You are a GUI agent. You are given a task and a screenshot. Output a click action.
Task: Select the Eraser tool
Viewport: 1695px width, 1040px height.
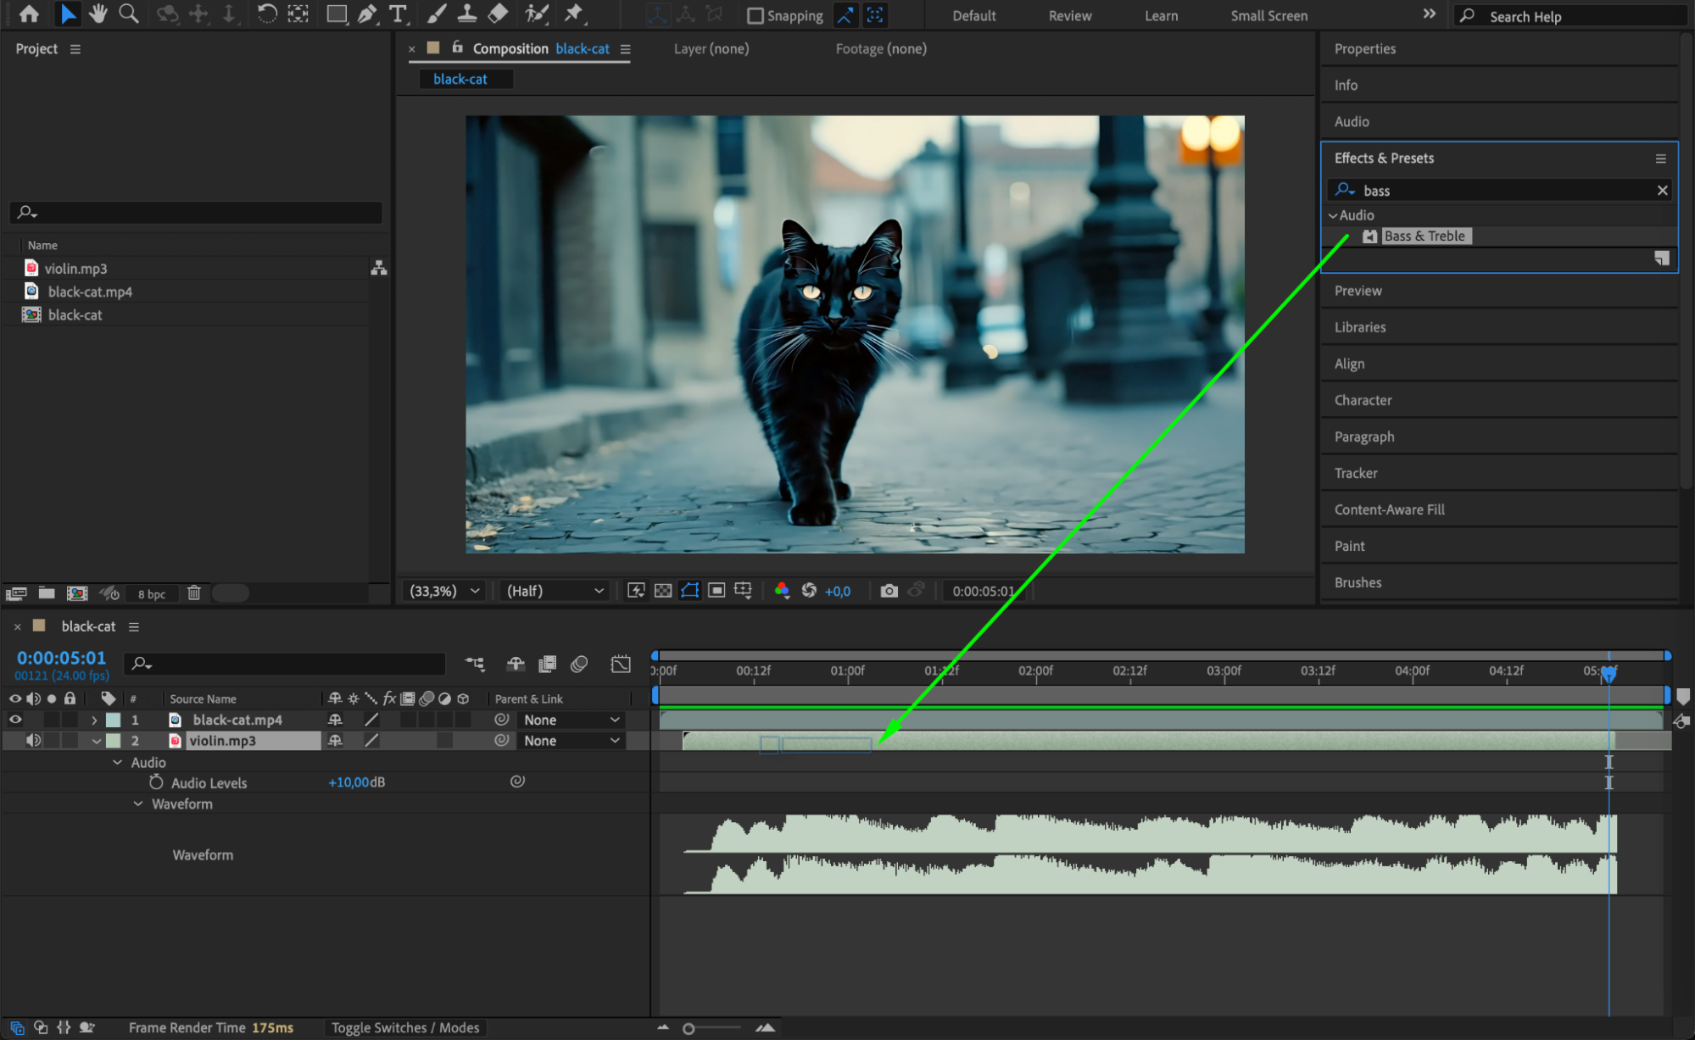coord(499,14)
